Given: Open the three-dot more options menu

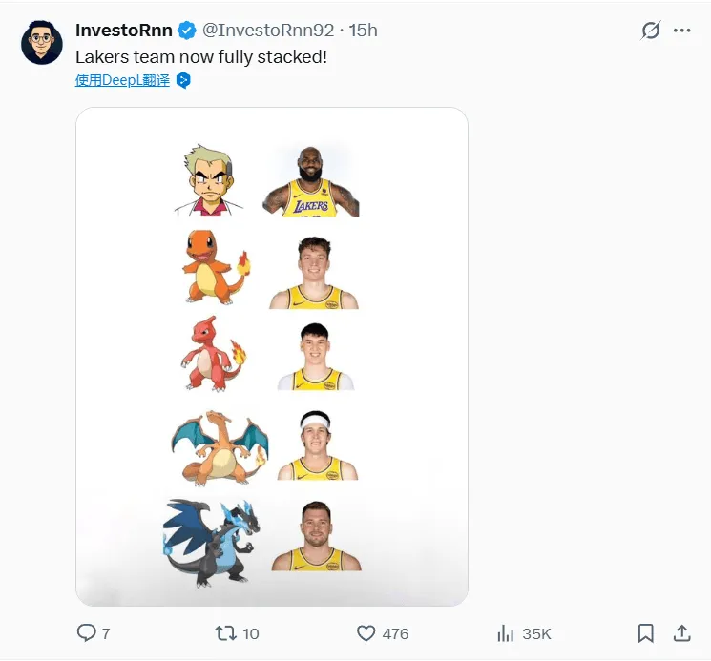Looking at the screenshot, I should 681,31.
